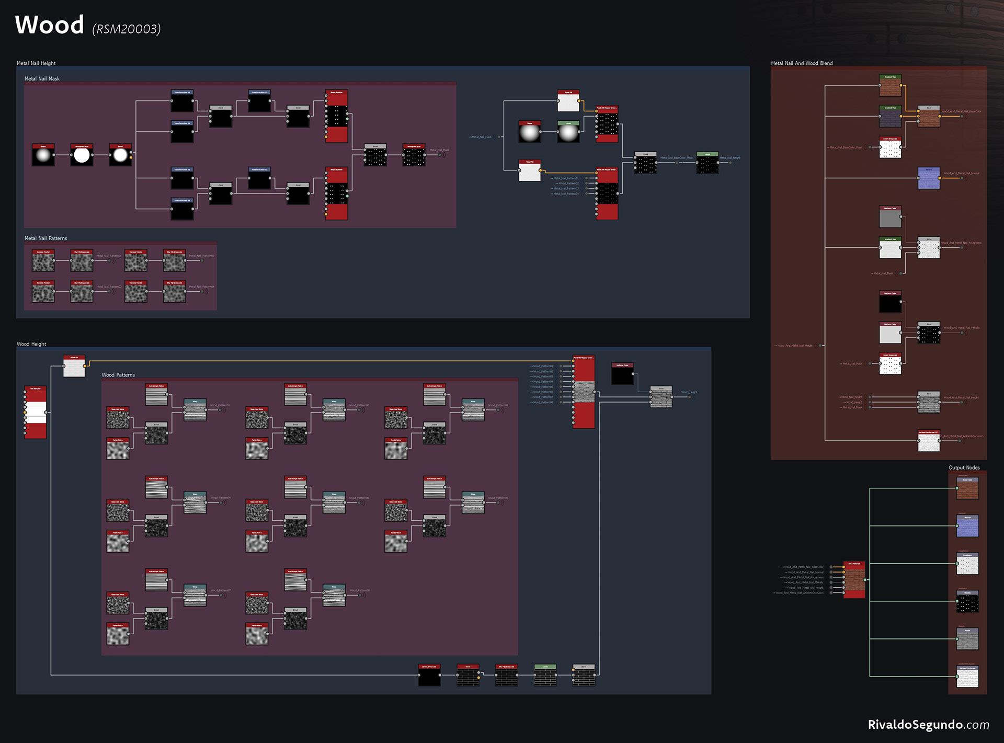Select the Wood Patterns frame label
Viewport: 1004px width, 743px height.
pyautogui.click(x=118, y=375)
